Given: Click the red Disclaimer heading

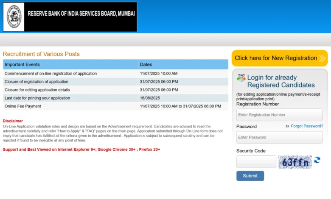Looking at the screenshot, I should 13,121.
